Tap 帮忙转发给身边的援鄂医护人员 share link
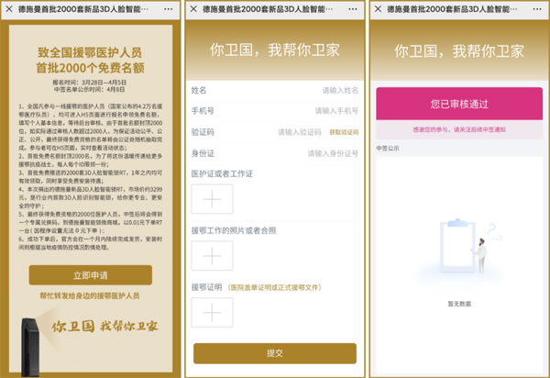 90,295
